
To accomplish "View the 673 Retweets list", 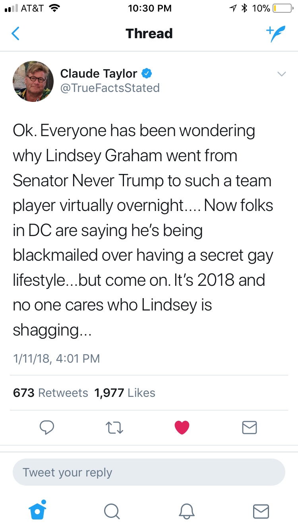I will click(x=50, y=393).
